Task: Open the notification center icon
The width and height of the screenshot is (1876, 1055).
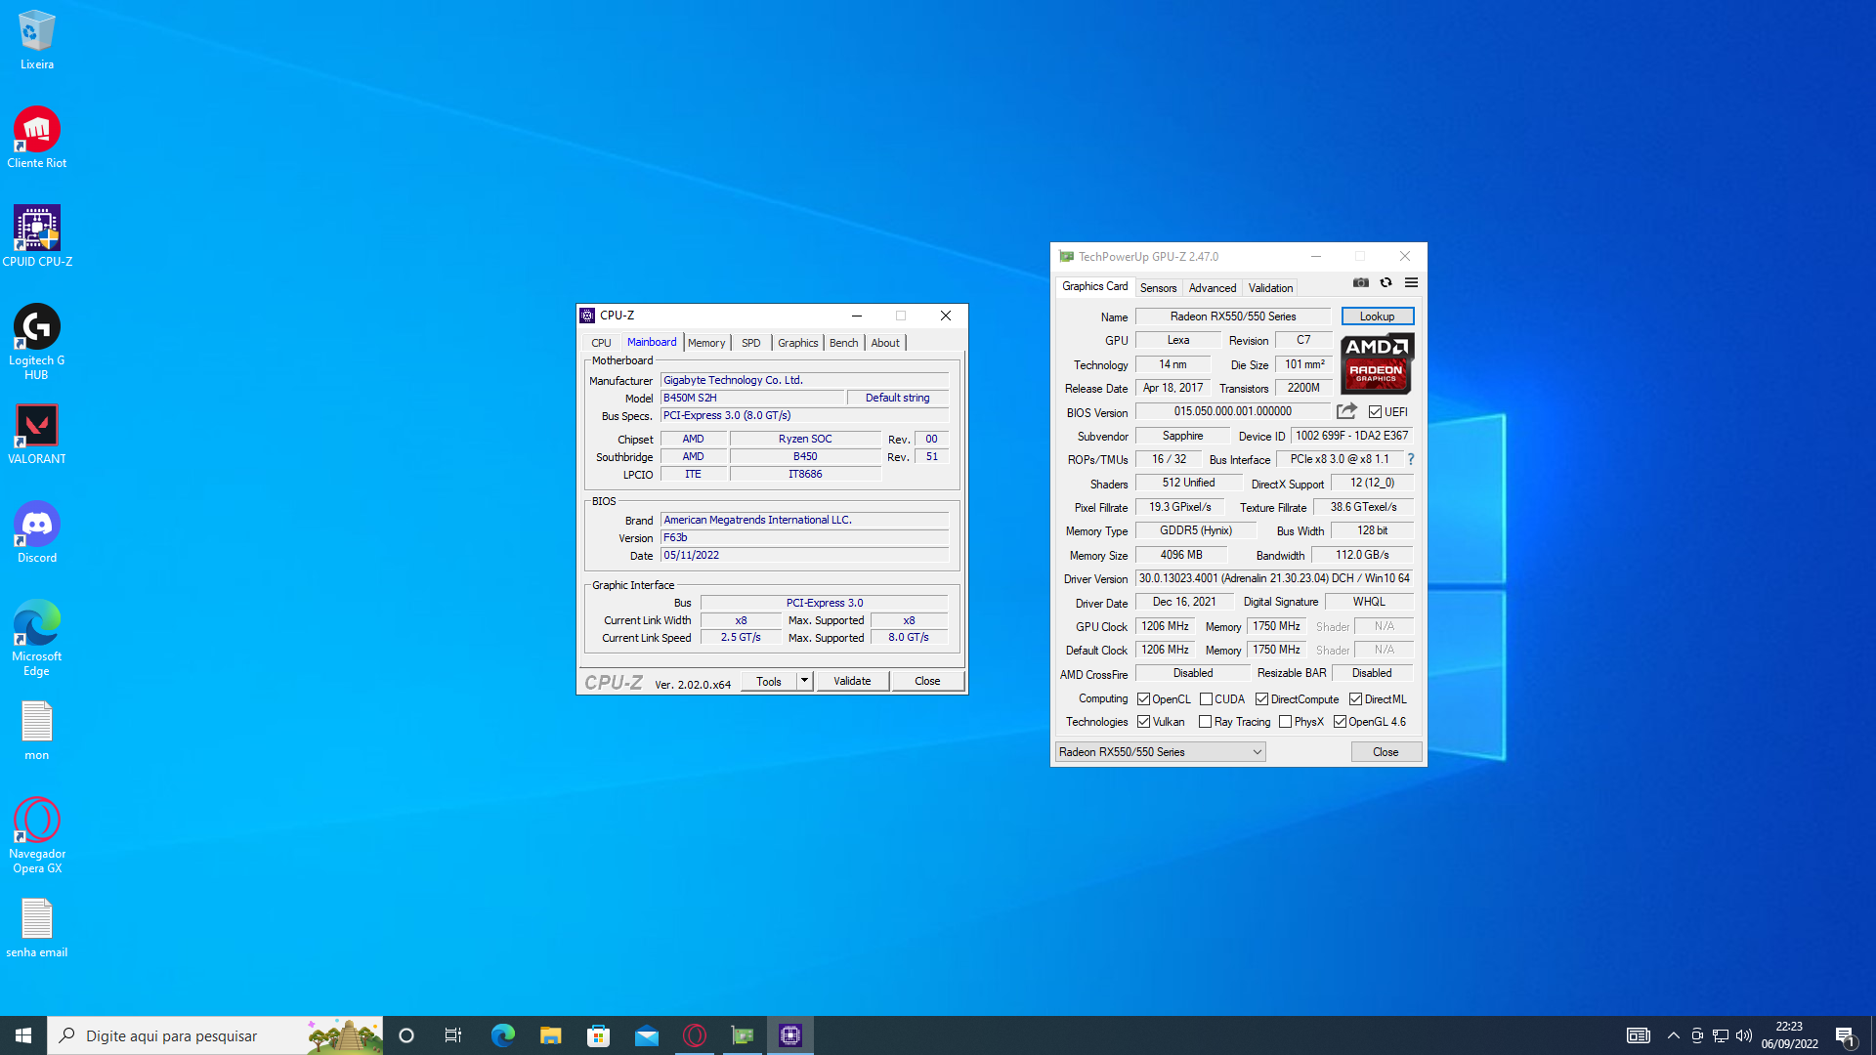Action: tap(1845, 1035)
